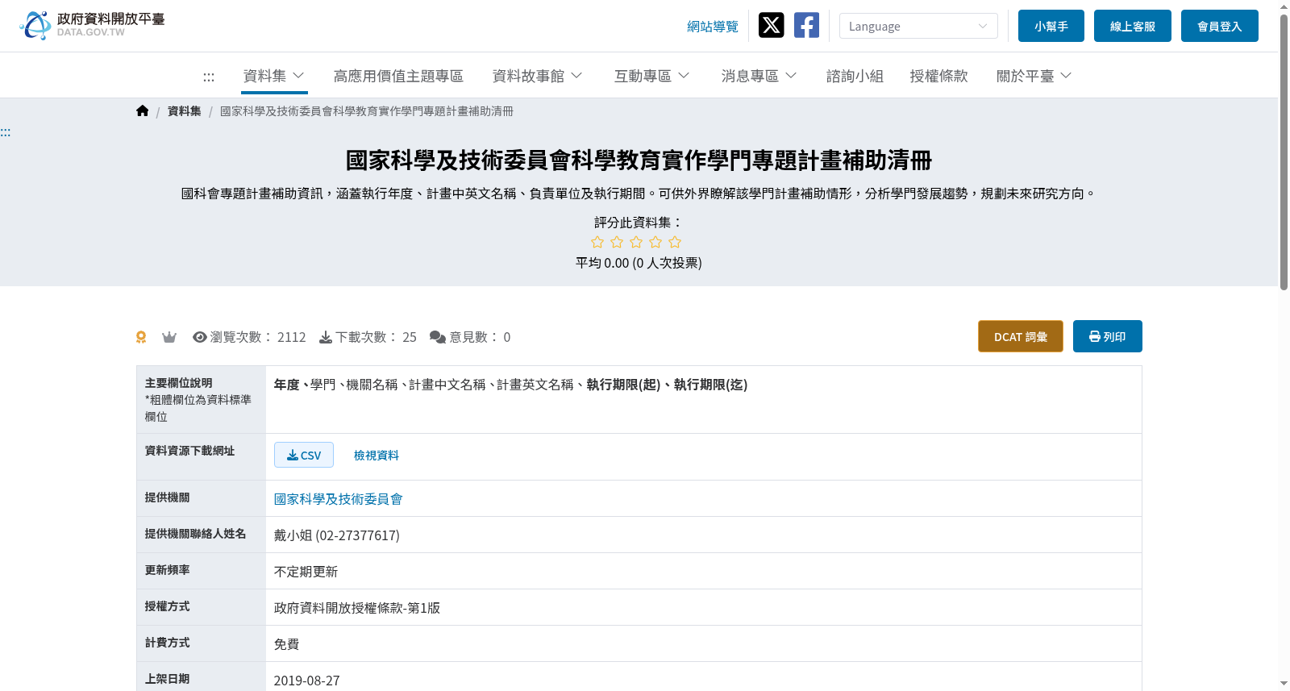Download the CSV resource
The width and height of the screenshot is (1290, 691).
pyautogui.click(x=304, y=455)
